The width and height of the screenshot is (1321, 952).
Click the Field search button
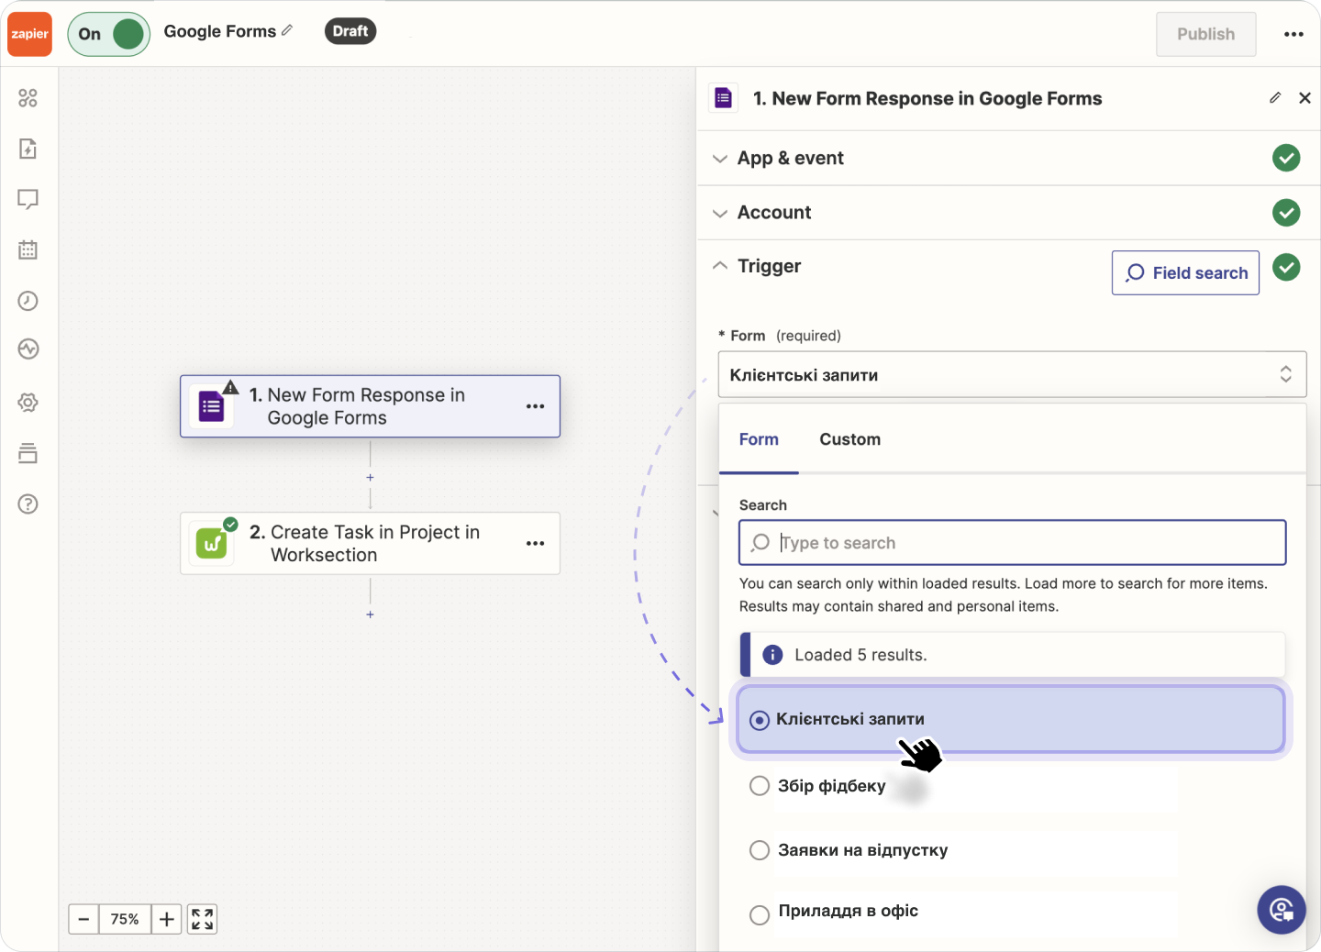click(1184, 272)
